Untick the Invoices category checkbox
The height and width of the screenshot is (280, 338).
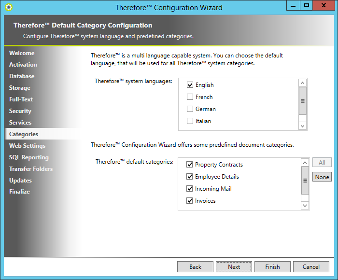[x=189, y=201]
